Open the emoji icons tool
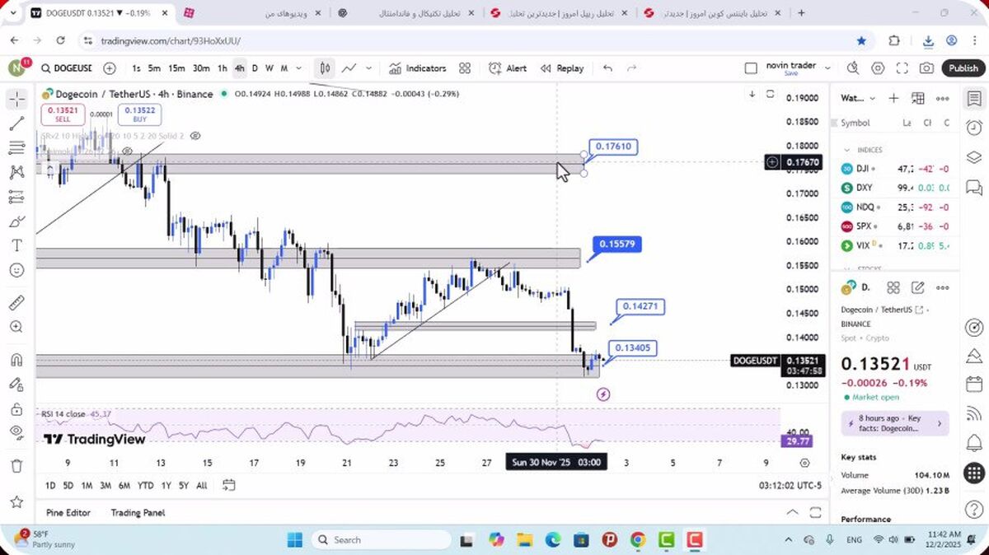 point(16,270)
